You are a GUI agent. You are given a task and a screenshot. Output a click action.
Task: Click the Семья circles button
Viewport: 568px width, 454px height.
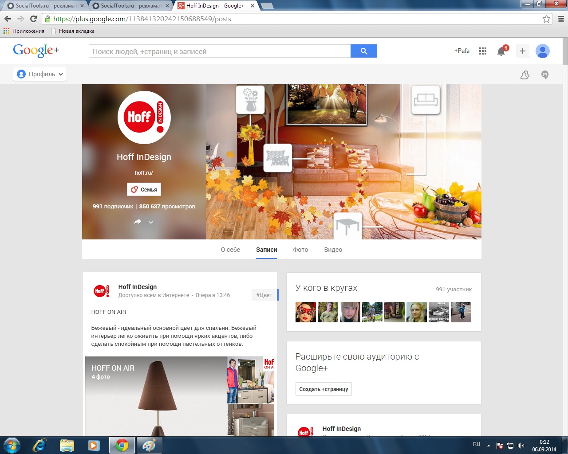pos(144,189)
